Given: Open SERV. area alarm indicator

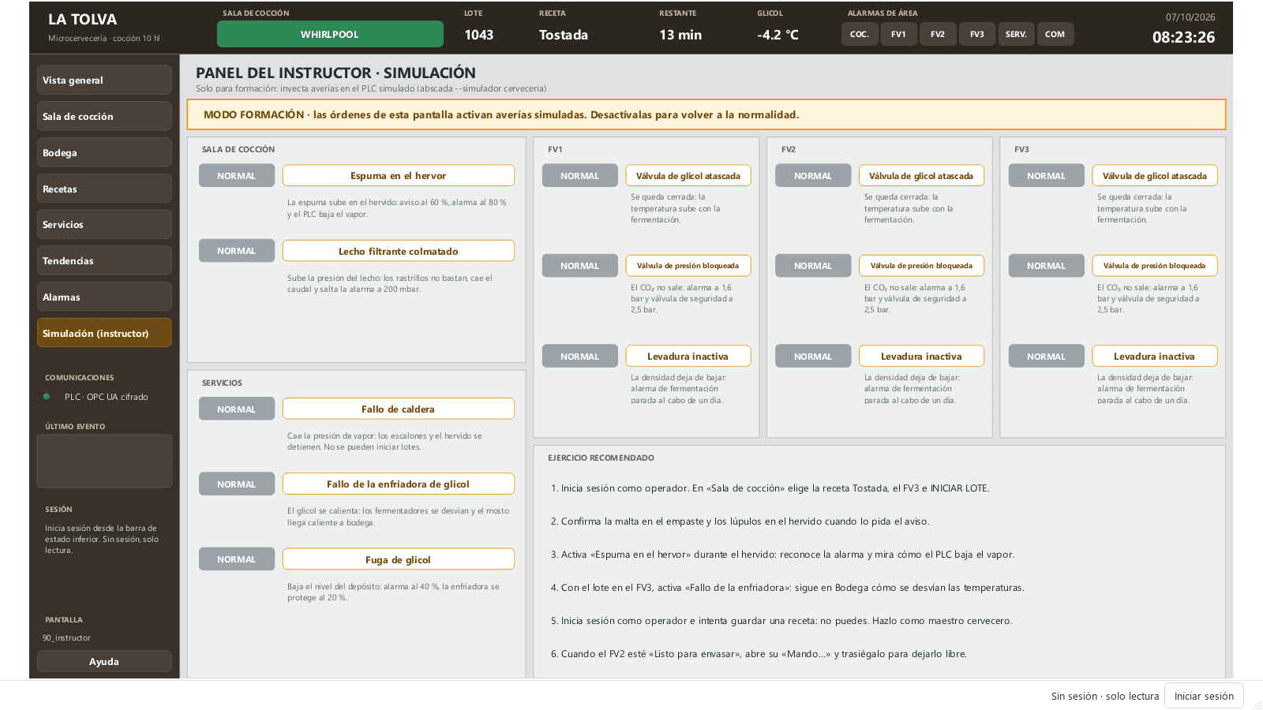Looking at the screenshot, I should tap(1016, 34).
